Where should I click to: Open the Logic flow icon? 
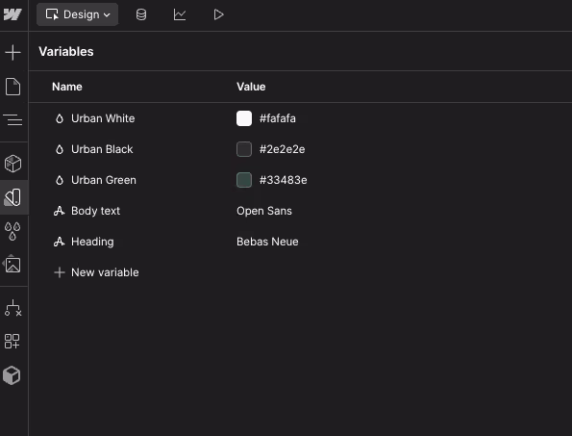[x=12, y=308]
